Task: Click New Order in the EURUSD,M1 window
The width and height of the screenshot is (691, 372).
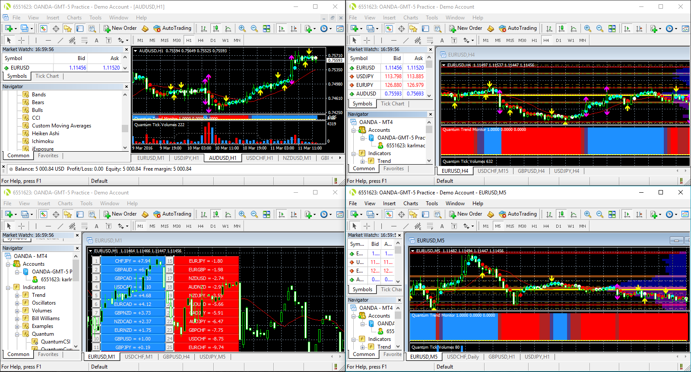Action: click(x=120, y=214)
